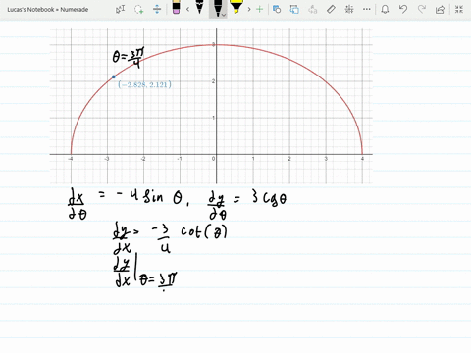
Task: Open the more options ellipsis menu
Action: click(x=367, y=9)
